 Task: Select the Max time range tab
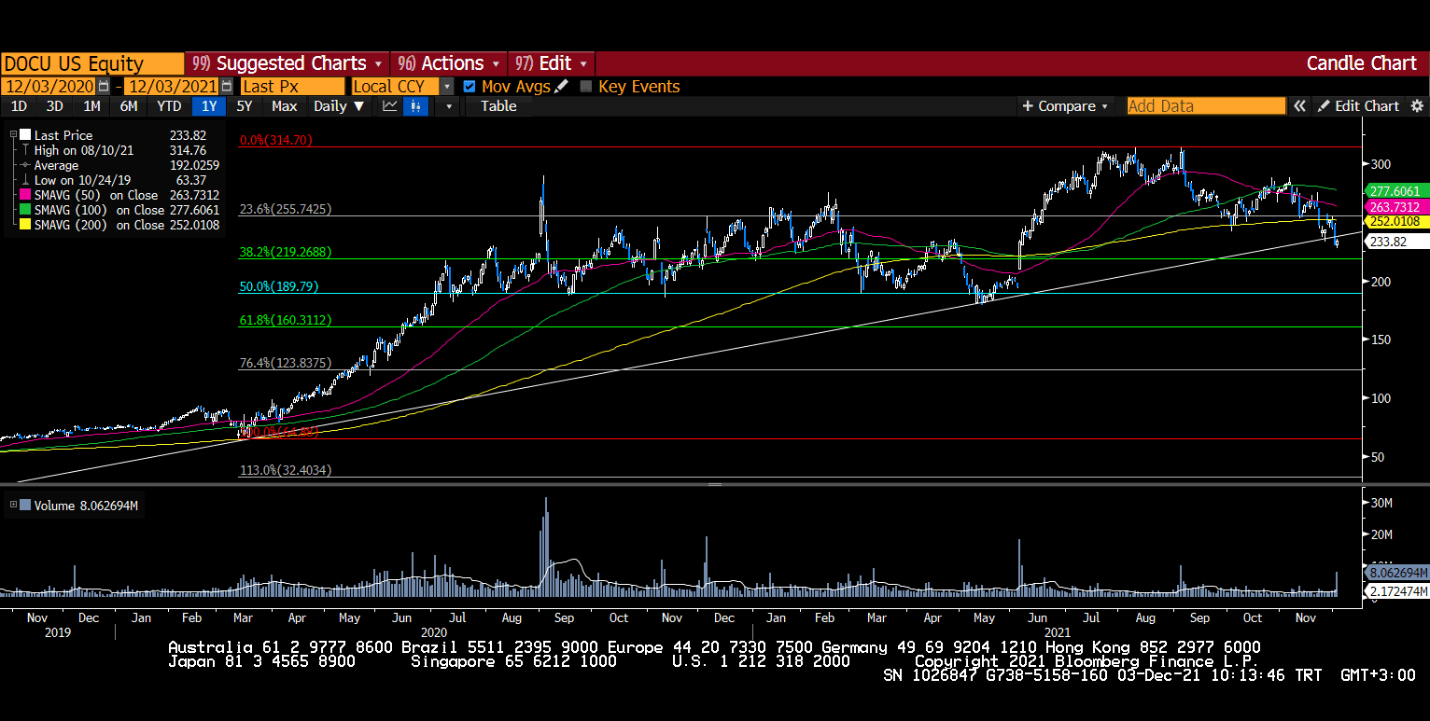pyautogui.click(x=285, y=106)
